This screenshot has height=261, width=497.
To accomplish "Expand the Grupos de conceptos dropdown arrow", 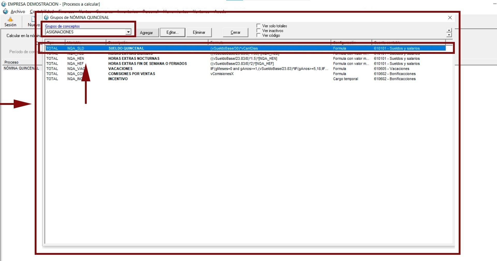I will coord(128,32).
